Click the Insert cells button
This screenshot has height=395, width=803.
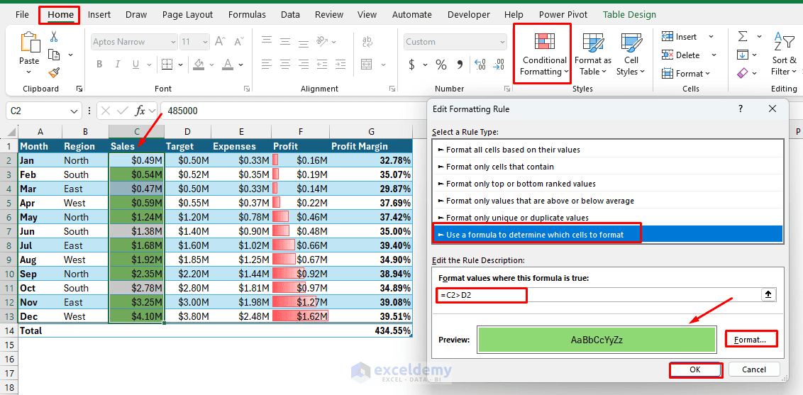(x=680, y=36)
